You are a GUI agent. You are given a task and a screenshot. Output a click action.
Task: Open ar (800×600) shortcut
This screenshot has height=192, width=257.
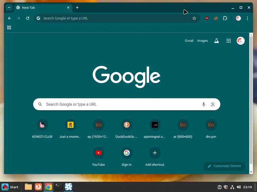click(x=183, y=129)
